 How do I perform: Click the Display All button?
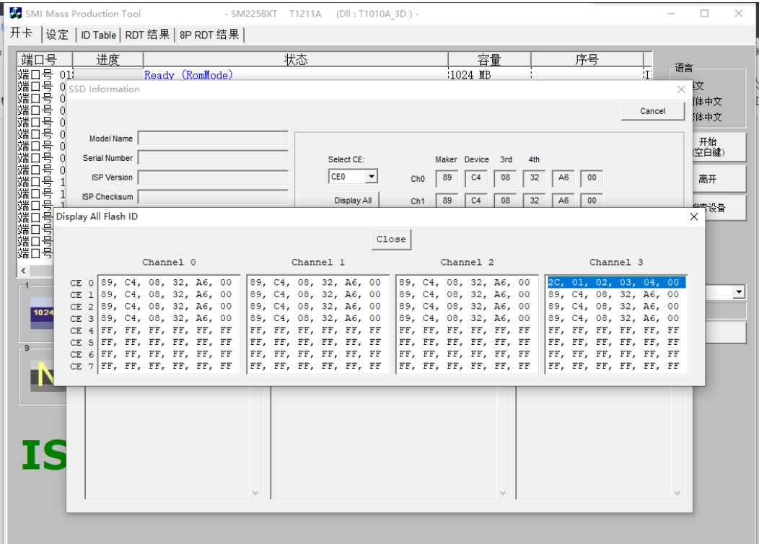pos(353,201)
